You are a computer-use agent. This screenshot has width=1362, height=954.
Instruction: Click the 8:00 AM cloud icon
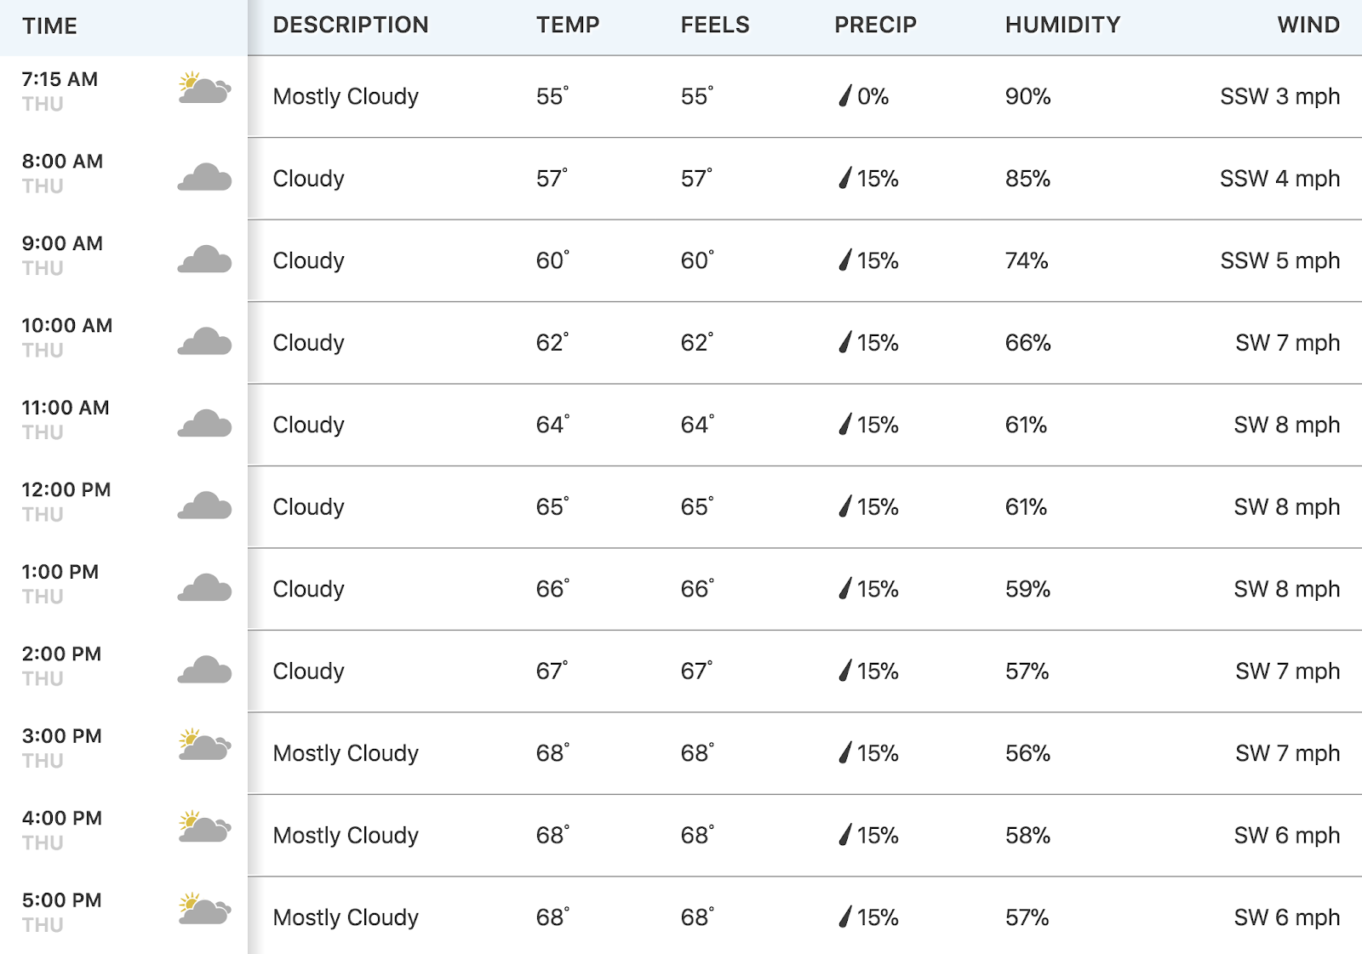(x=204, y=177)
